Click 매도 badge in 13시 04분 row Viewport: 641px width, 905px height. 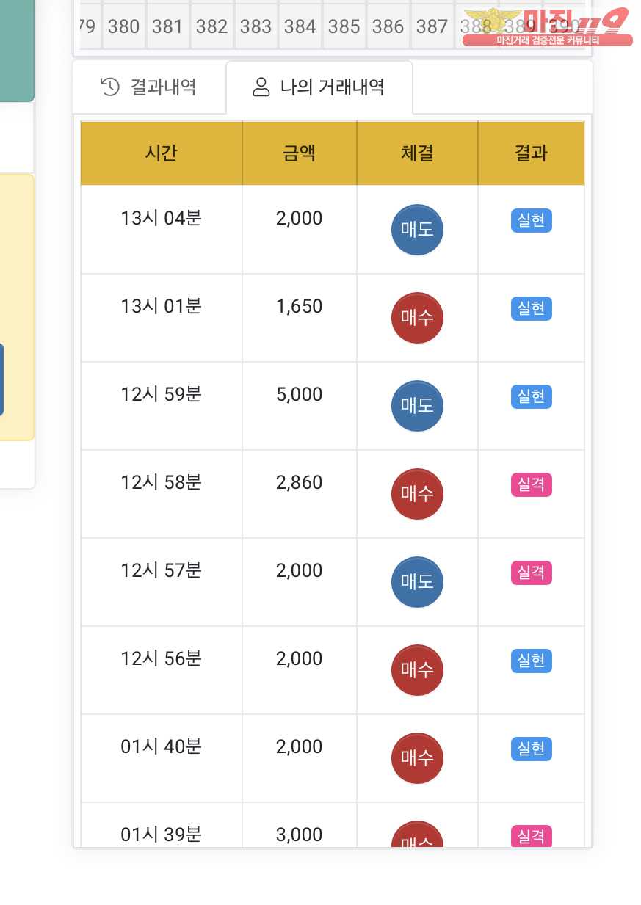coord(417,229)
